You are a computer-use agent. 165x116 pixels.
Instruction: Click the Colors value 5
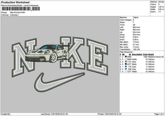coord(159,4)
